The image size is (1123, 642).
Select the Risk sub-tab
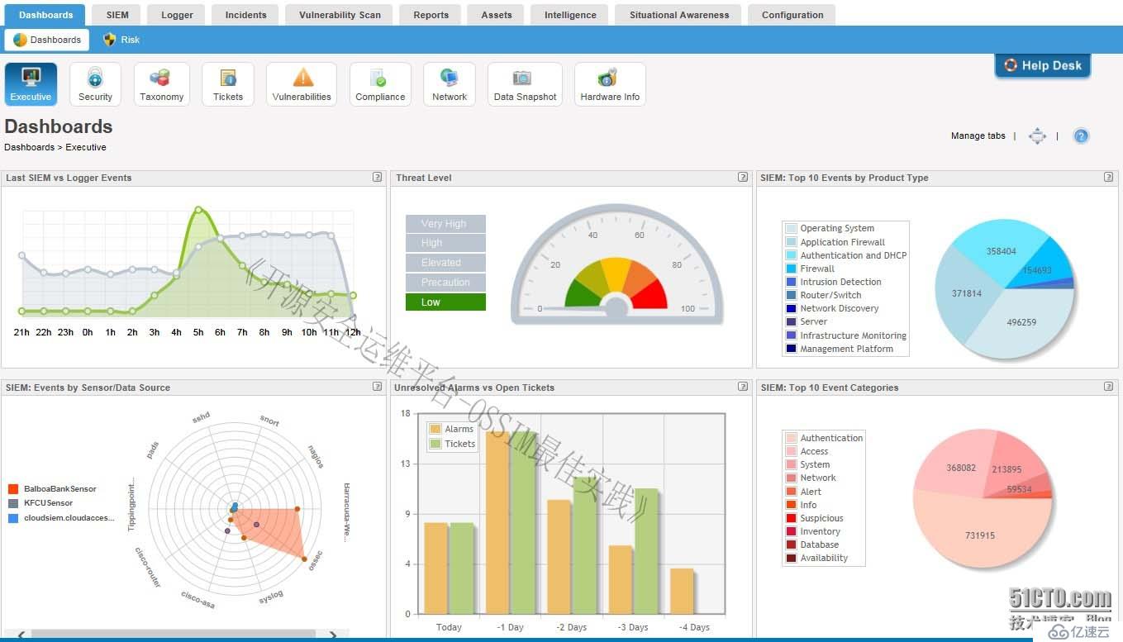pos(121,40)
